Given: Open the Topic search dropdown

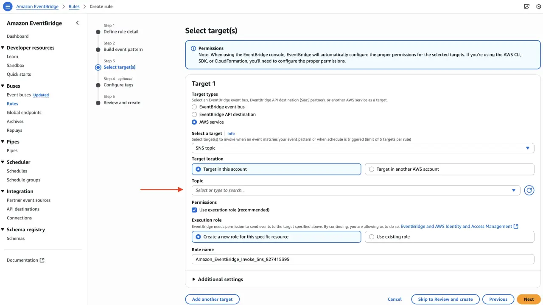Looking at the screenshot, I should (x=356, y=190).
